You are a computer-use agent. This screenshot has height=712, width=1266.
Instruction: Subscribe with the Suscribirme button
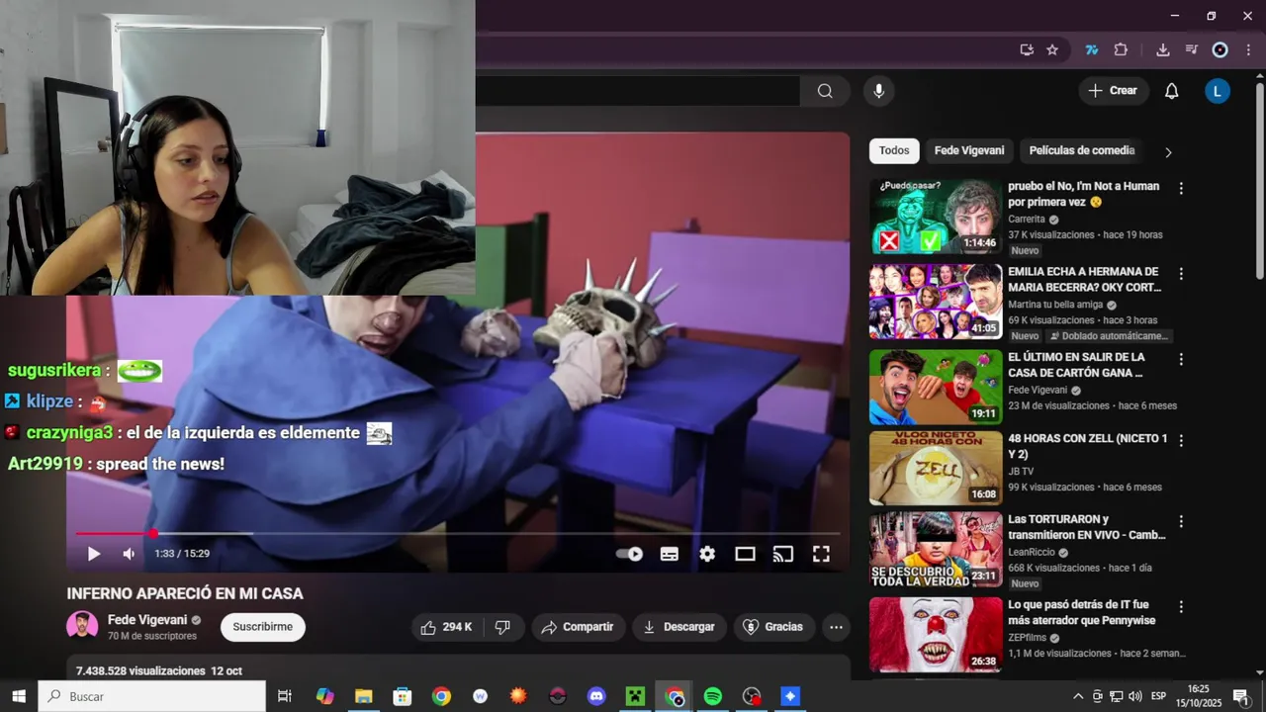pyautogui.click(x=263, y=627)
